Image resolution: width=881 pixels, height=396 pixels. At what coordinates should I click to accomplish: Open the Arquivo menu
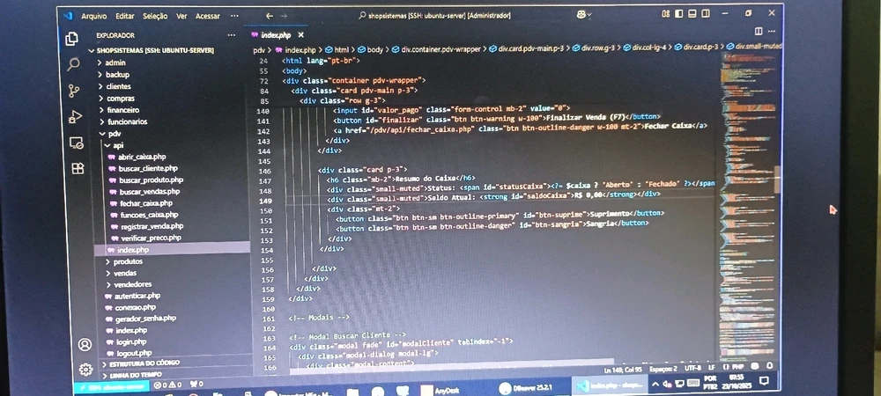(x=93, y=16)
